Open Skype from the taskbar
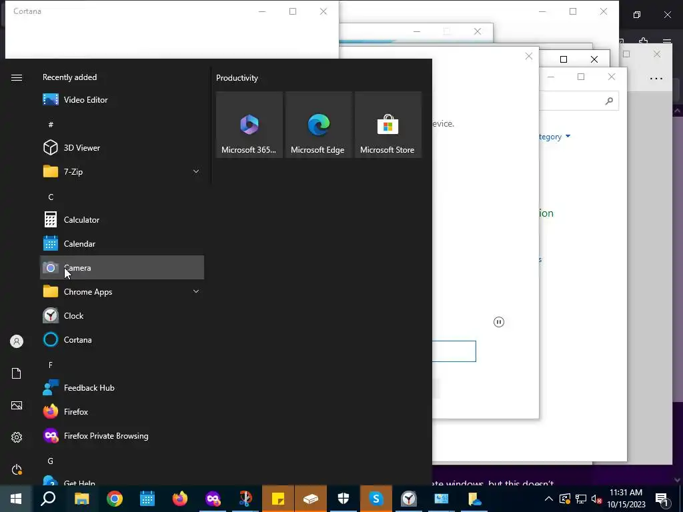This screenshot has height=512, width=683. 376,499
